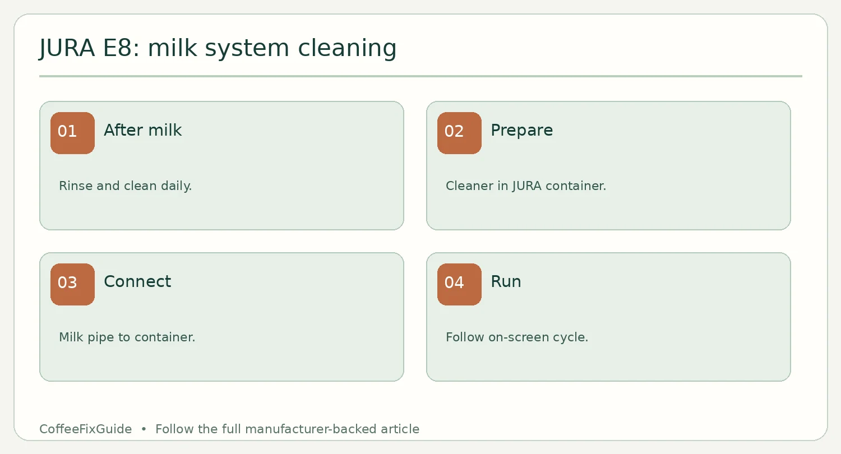Click the orange 03 step badge
This screenshot has width=841, height=454.
[72, 284]
